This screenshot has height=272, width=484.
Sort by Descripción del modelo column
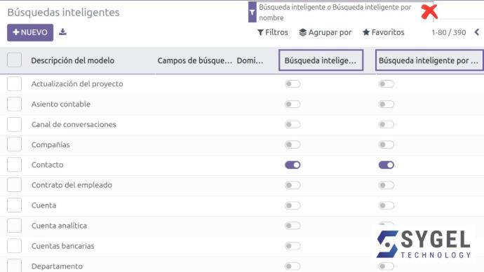(72, 60)
